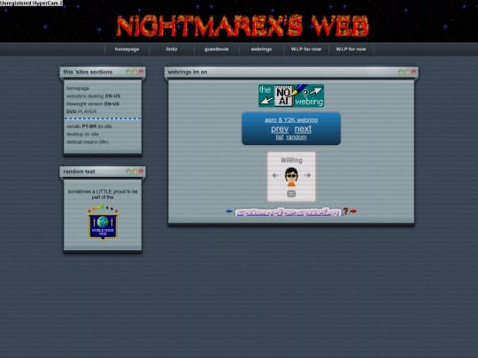Click the WiiRing title text
478x358 pixels.
[x=291, y=160]
